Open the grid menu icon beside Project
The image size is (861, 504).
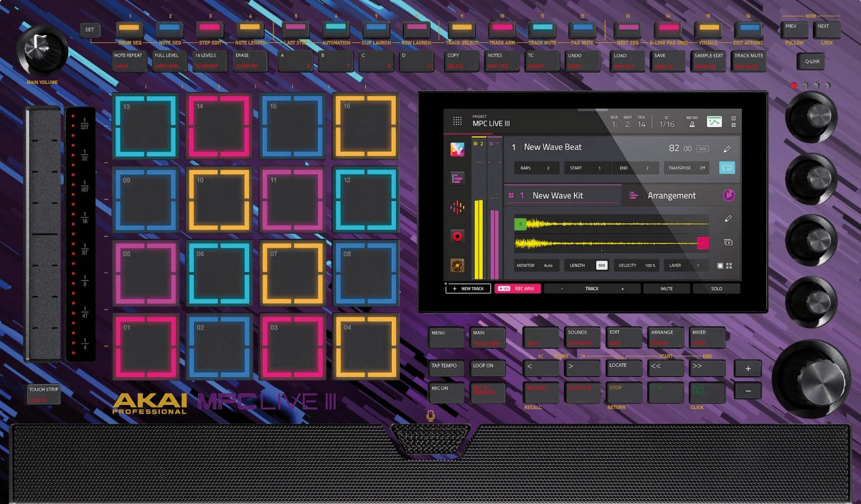[457, 121]
